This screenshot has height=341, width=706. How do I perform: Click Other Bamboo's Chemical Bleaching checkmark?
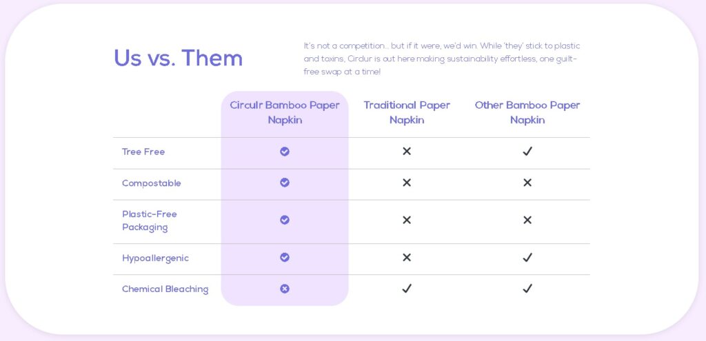pyautogui.click(x=527, y=289)
